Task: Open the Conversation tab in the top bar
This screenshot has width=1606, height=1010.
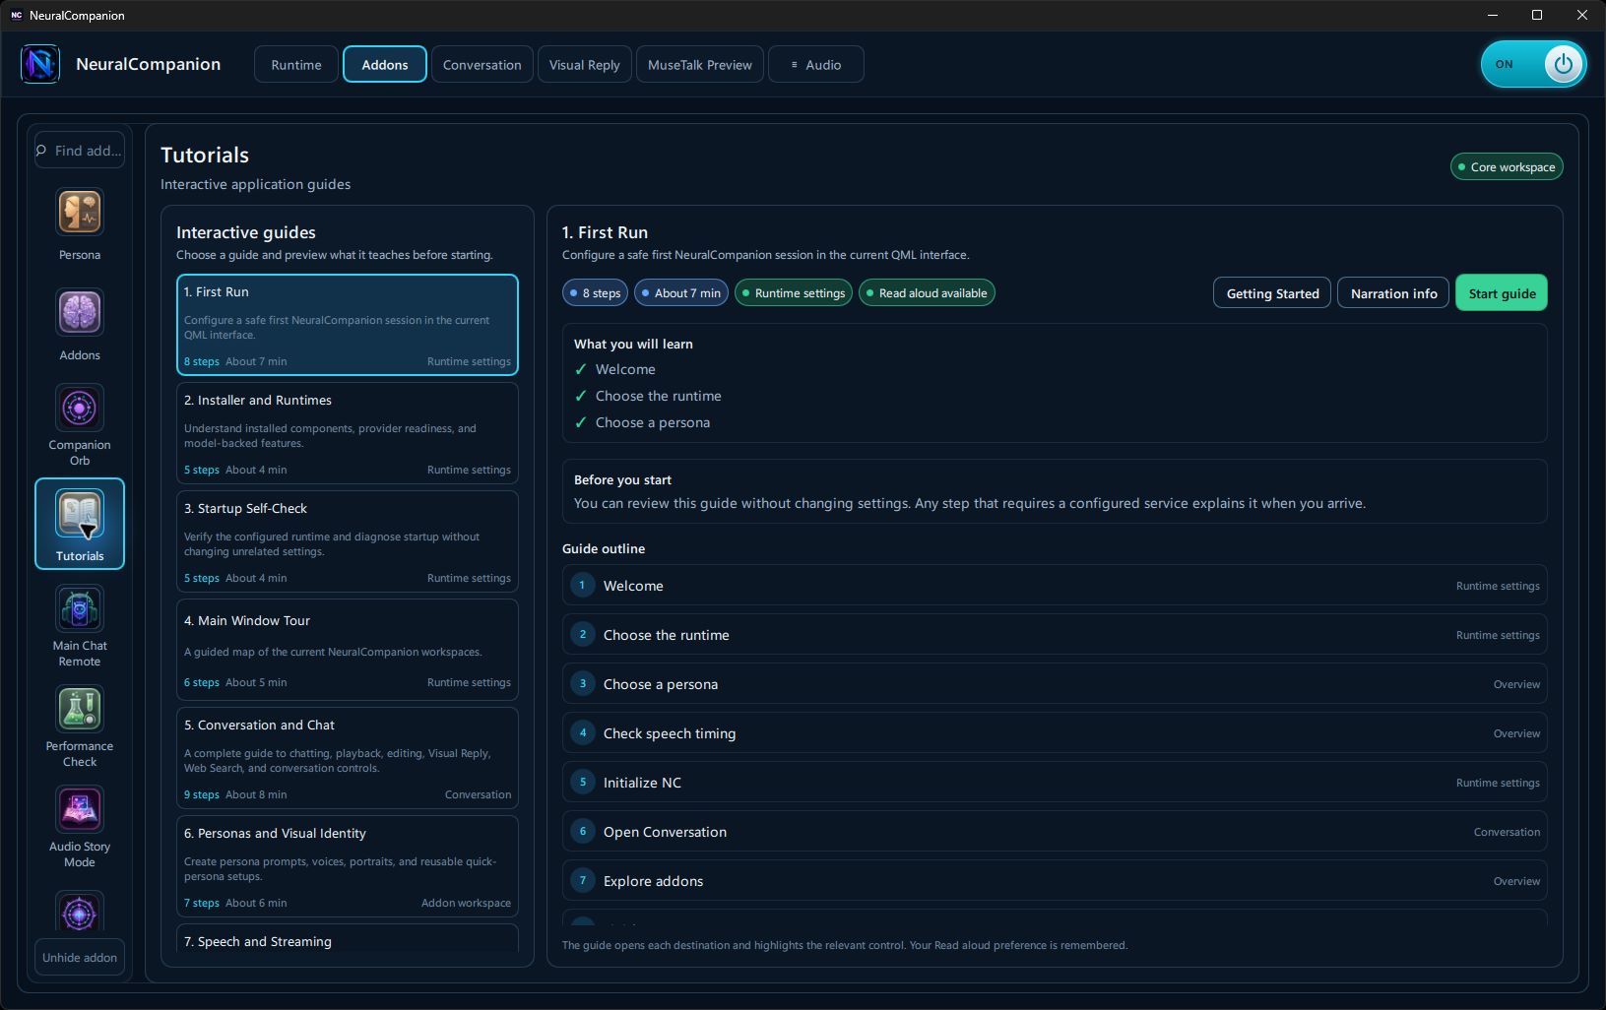Action: point(482,65)
